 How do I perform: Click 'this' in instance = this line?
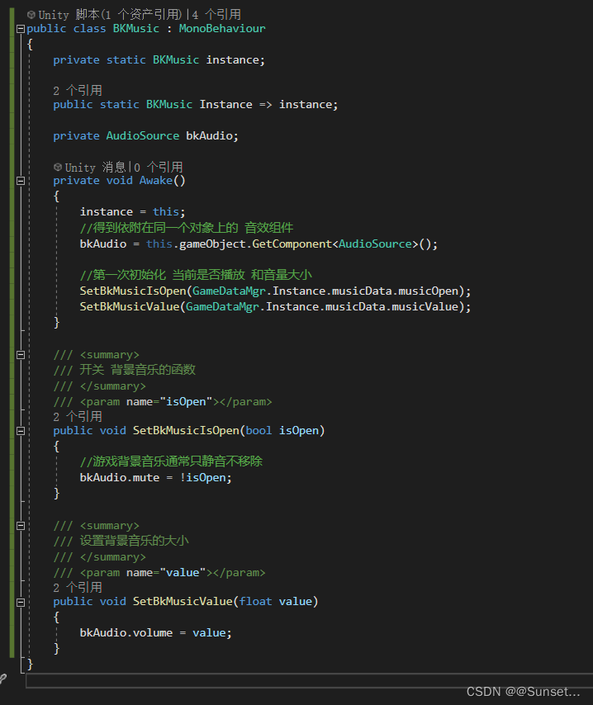coord(166,212)
